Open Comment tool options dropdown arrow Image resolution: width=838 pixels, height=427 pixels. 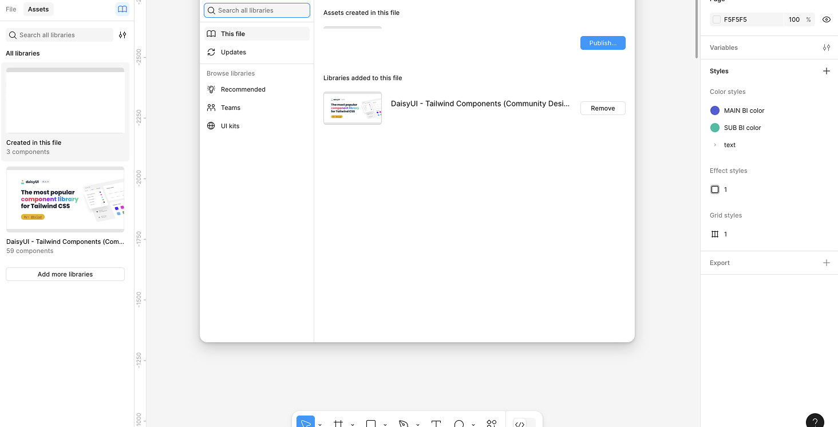point(473,424)
